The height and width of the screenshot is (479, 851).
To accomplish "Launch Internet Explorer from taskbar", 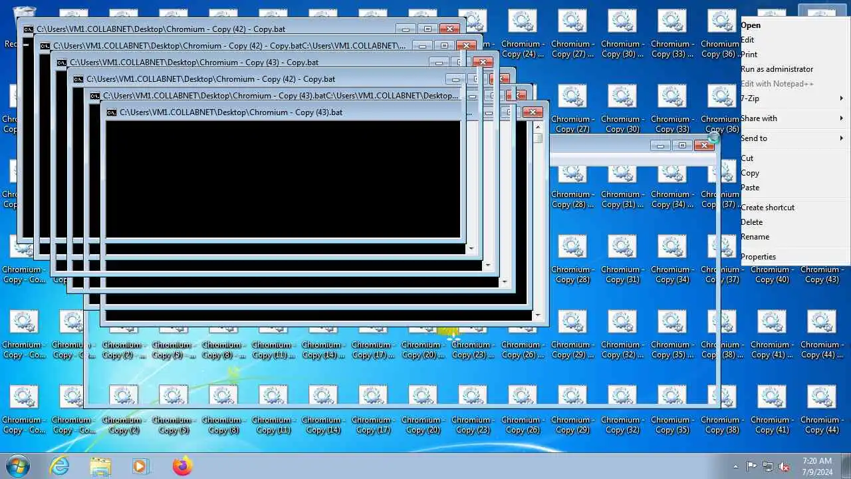I will pyautogui.click(x=60, y=466).
